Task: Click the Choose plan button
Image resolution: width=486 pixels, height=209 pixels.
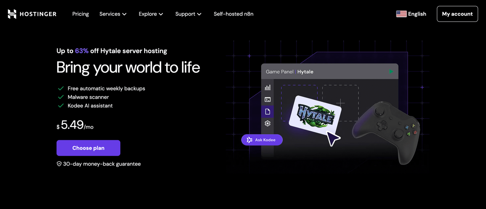Action: (88, 148)
